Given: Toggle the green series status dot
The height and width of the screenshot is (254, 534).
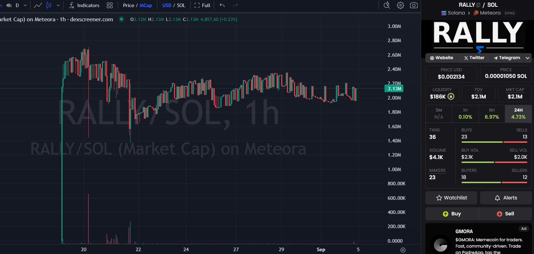Looking at the screenshot, I should tap(121, 19).
